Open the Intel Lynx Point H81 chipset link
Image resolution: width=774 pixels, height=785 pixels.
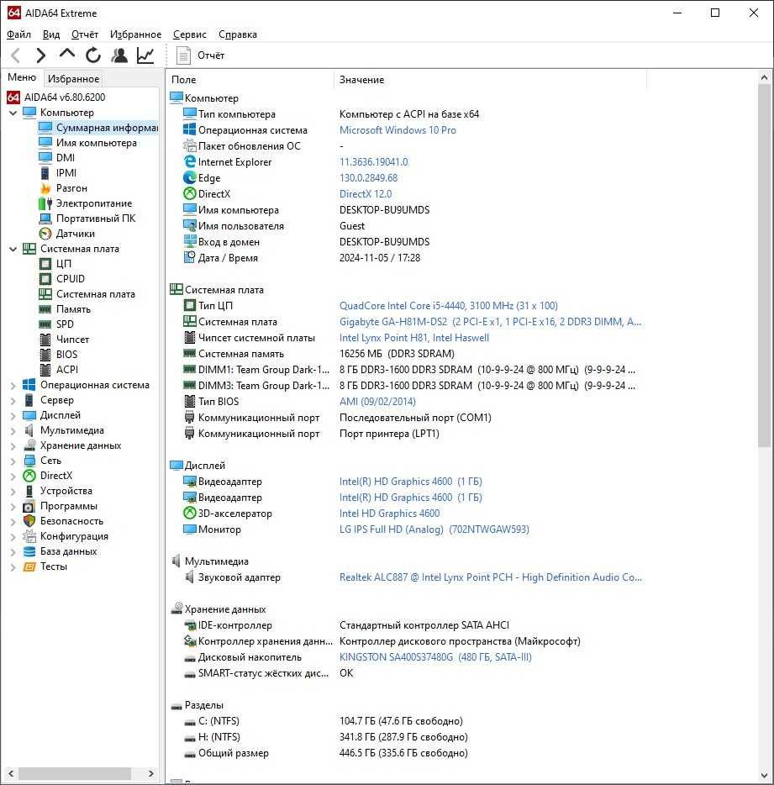[x=414, y=338]
